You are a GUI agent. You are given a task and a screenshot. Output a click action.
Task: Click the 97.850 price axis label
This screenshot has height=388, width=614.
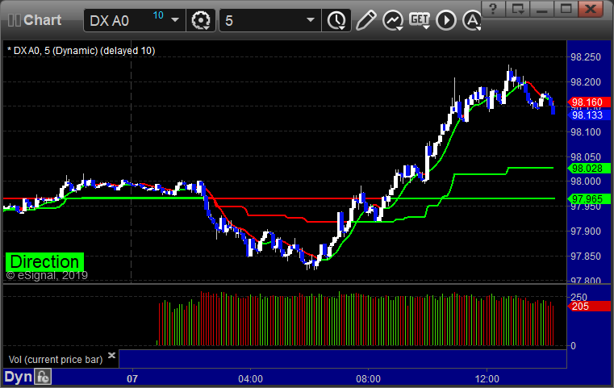coord(586,257)
